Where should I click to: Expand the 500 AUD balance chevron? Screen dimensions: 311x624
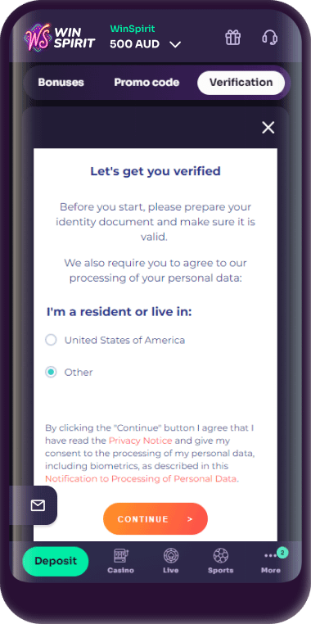tap(175, 44)
